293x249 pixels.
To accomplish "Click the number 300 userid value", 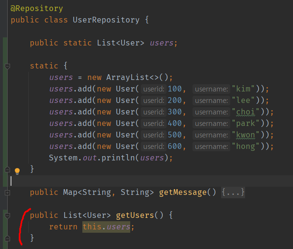I will (175, 112).
